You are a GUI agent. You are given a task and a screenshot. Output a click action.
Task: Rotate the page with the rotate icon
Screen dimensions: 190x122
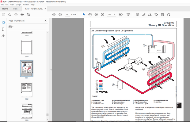[x=169, y=15]
